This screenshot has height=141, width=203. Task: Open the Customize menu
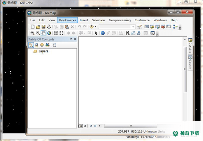click(x=142, y=20)
